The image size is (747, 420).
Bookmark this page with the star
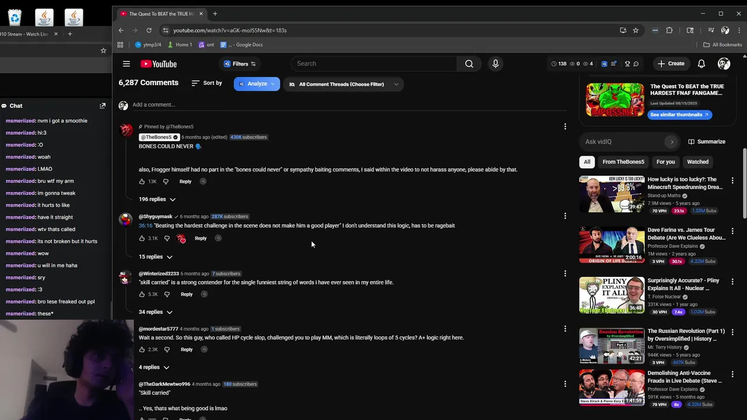(636, 30)
